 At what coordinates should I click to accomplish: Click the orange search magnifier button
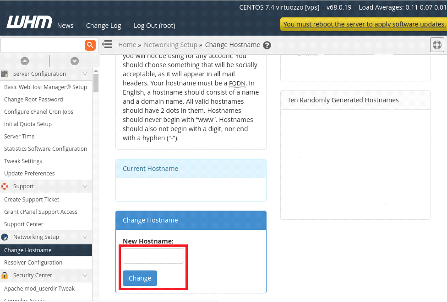(90, 45)
